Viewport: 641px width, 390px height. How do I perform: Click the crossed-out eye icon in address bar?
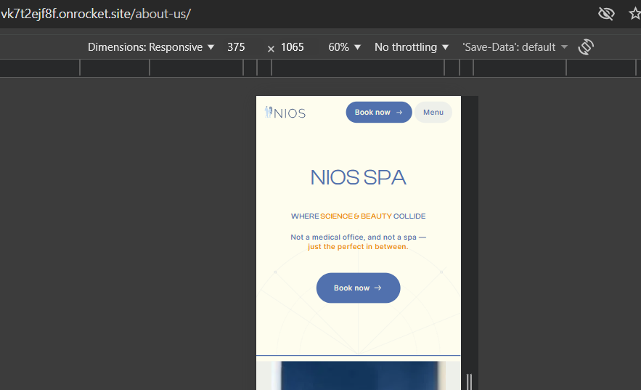[x=605, y=14]
